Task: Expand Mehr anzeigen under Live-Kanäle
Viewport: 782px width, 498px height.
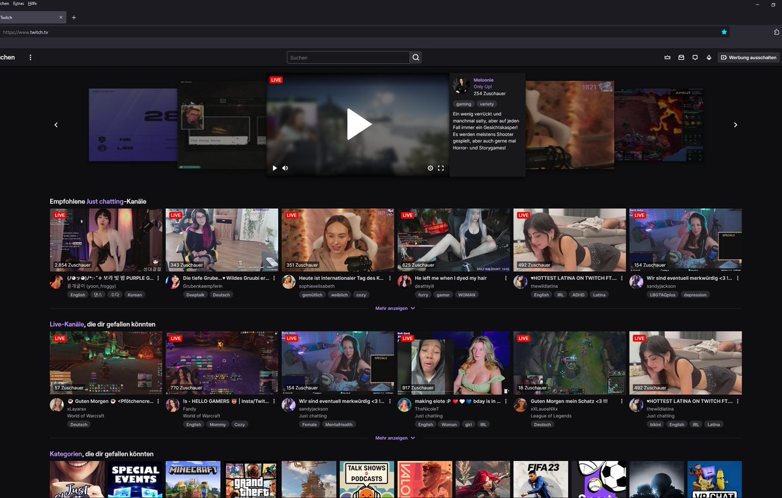Action: click(395, 437)
